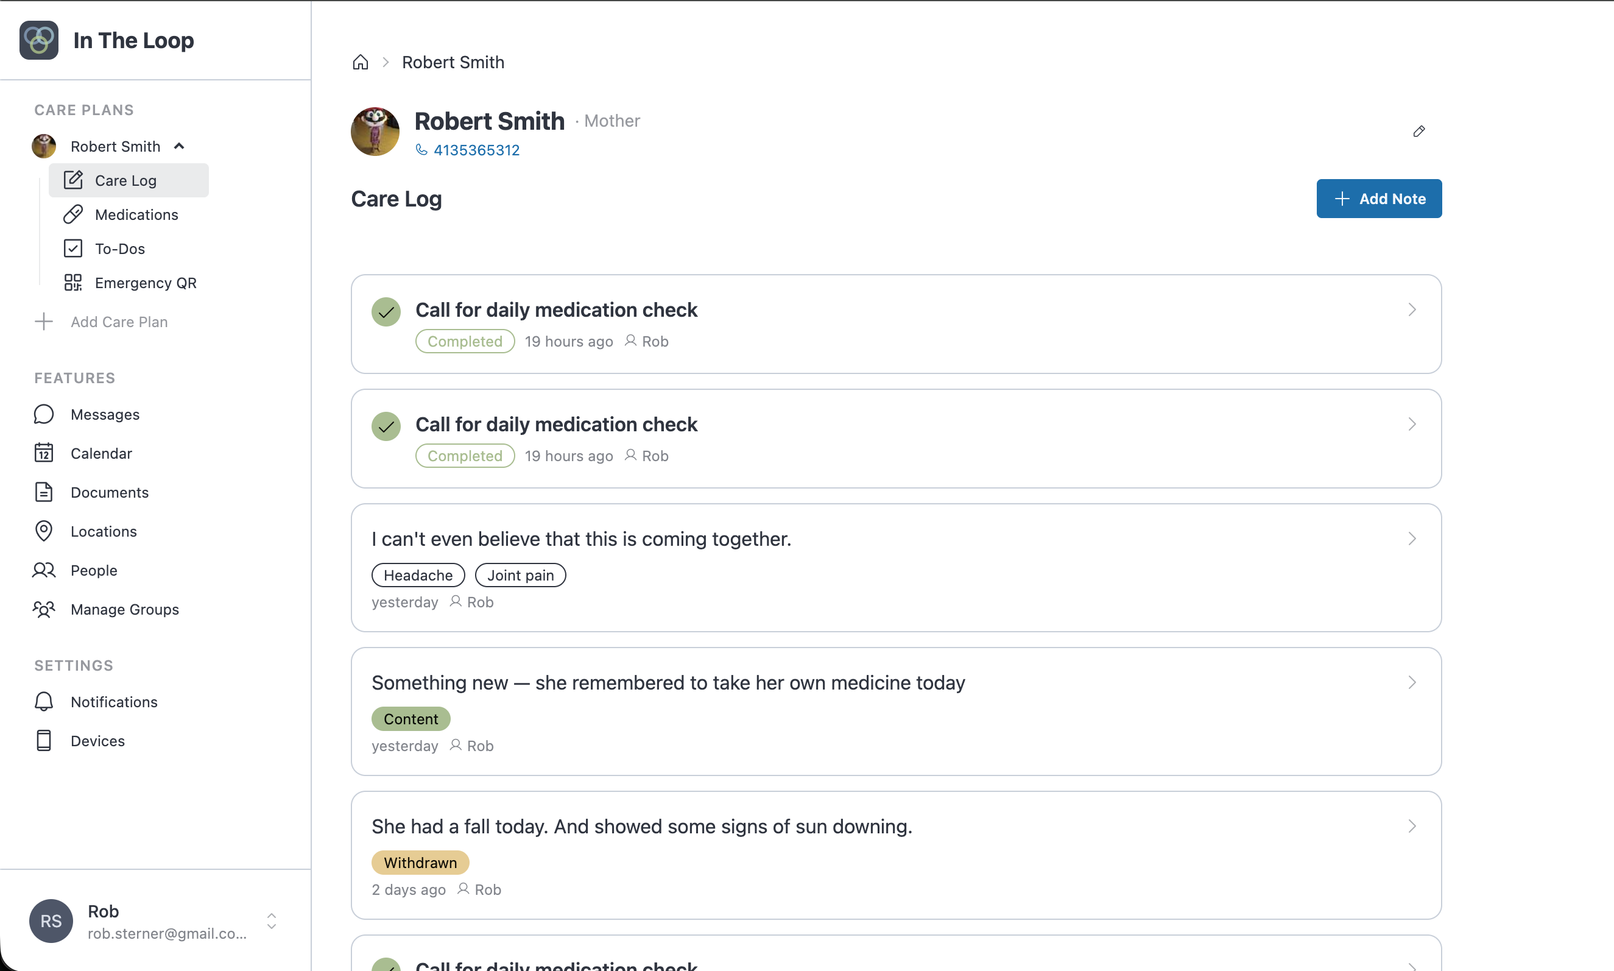Click the Withdrawn mood tag
The height and width of the screenshot is (971, 1614).
(x=421, y=862)
